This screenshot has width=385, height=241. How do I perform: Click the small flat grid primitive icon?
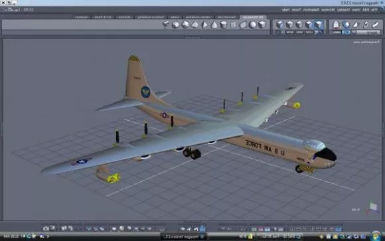point(233,25)
